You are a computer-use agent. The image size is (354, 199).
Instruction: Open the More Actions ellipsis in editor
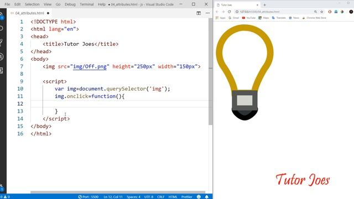(208, 13)
